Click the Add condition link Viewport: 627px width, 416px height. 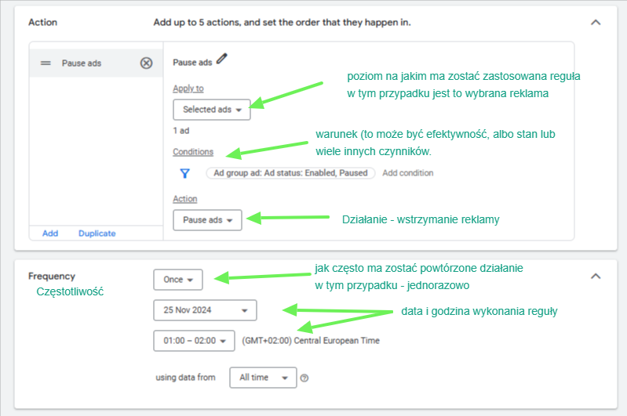pyautogui.click(x=407, y=173)
